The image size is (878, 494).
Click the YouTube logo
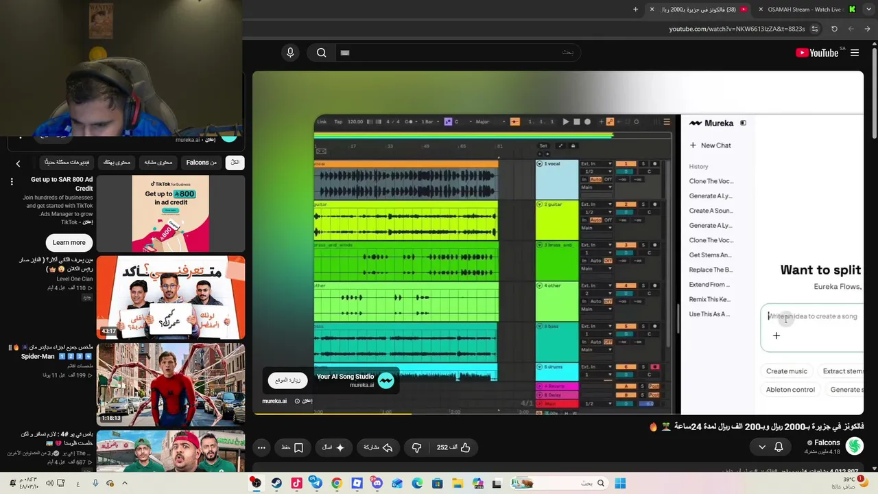(x=816, y=53)
